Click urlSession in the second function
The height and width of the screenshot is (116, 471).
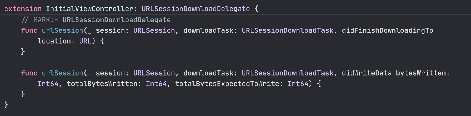click(x=62, y=73)
